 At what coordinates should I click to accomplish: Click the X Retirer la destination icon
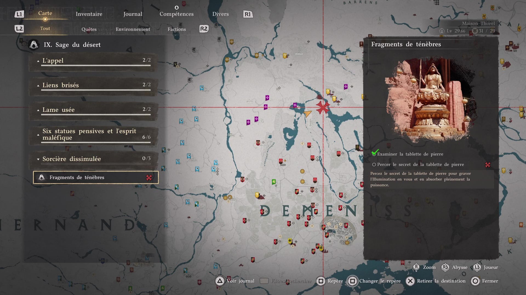410,281
